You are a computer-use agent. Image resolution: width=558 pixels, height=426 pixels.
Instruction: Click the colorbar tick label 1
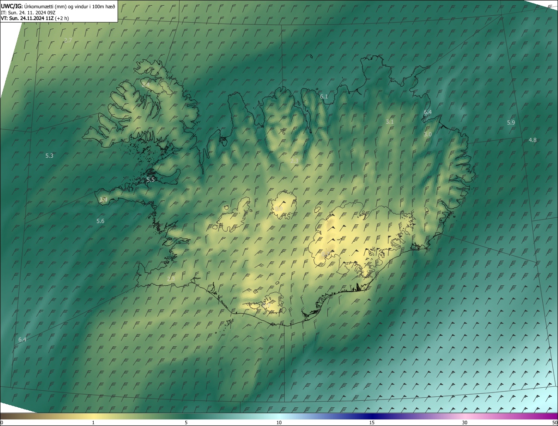[93, 423]
